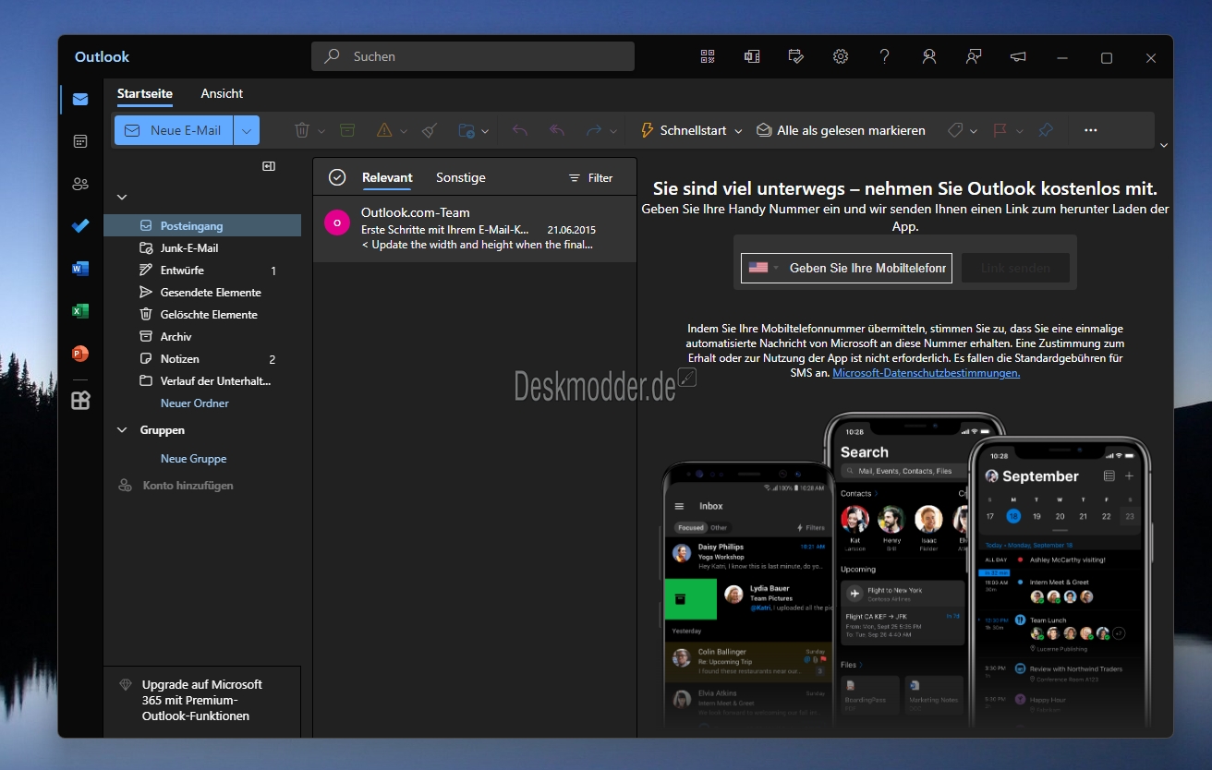Open the more apps grid icon
The width and height of the screenshot is (1212, 770).
point(80,400)
